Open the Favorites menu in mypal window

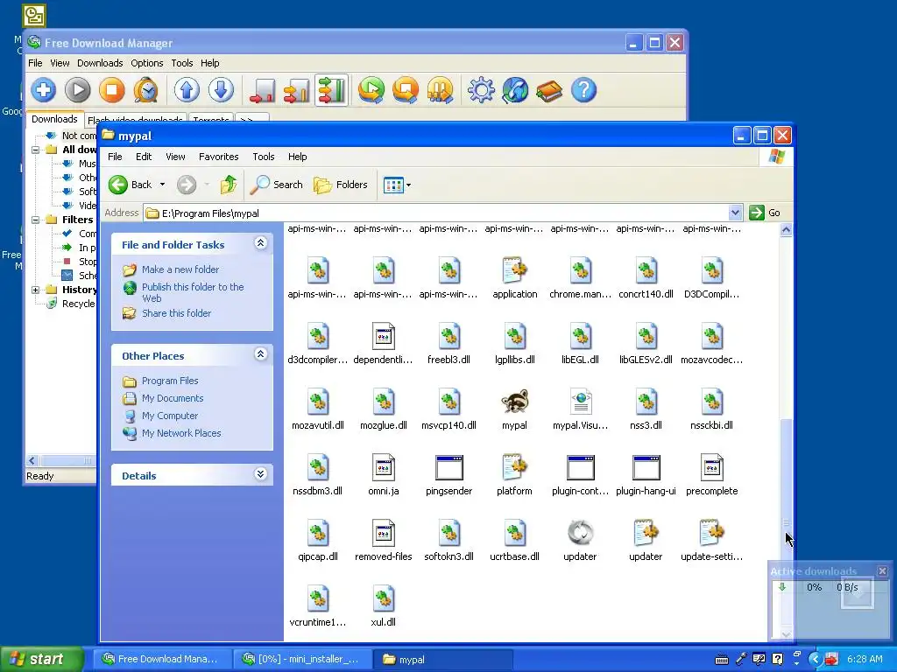218,157
